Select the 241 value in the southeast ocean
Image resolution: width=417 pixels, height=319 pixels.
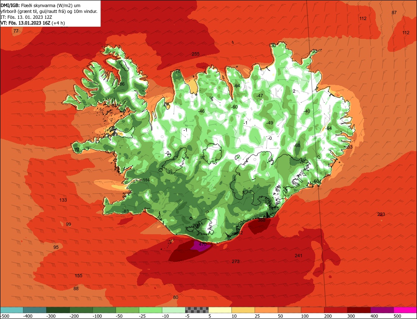click(x=299, y=256)
